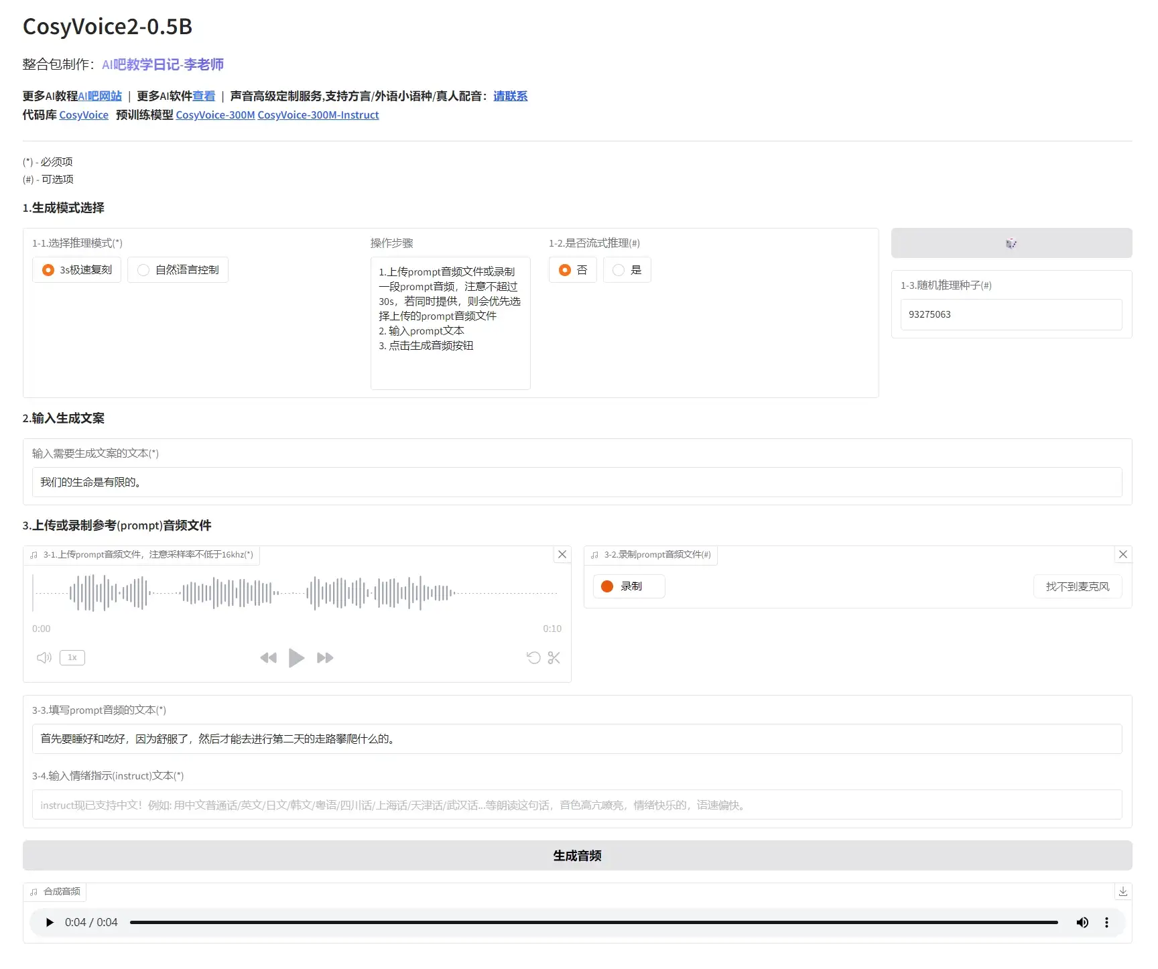Open the 请联系 contact link
The image size is (1158, 969).
(x=511, y=96)
